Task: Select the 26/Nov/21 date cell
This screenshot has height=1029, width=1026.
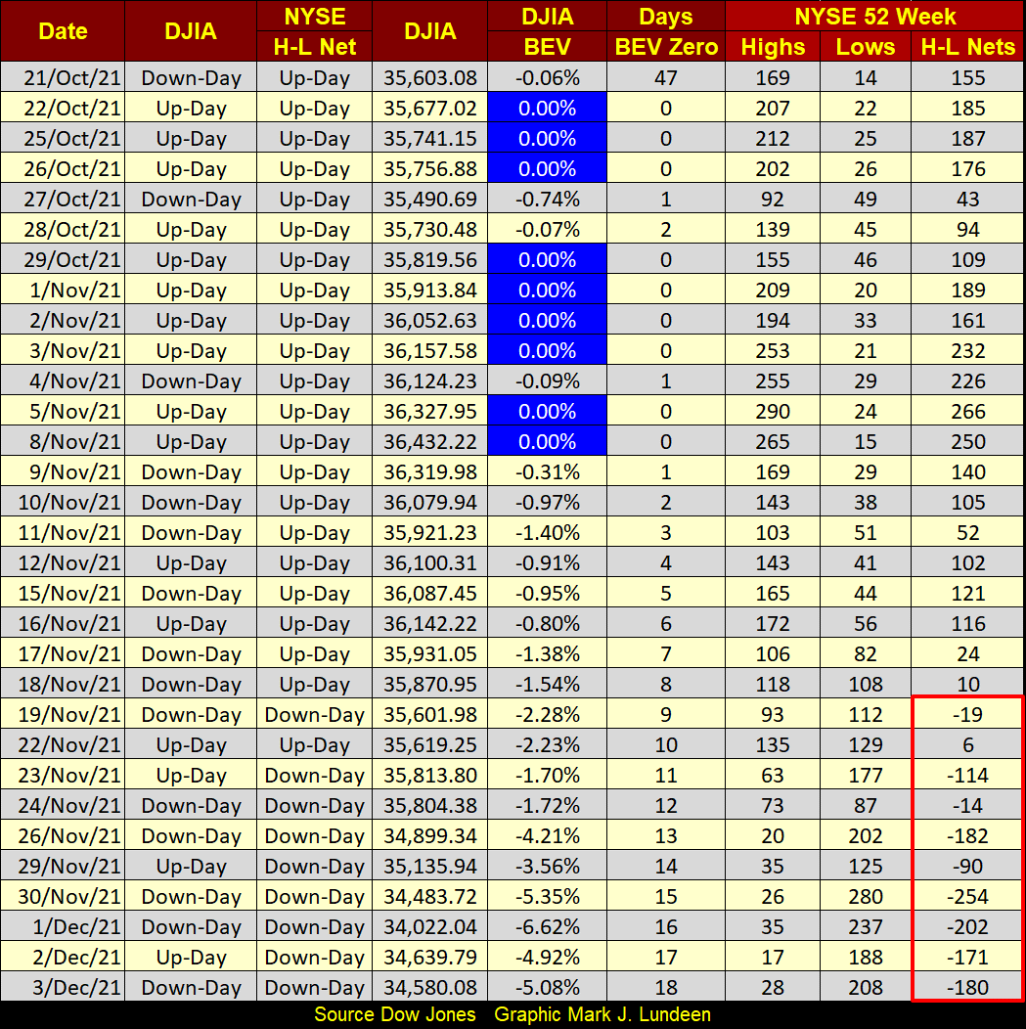Action: click(x=63, y=836)
